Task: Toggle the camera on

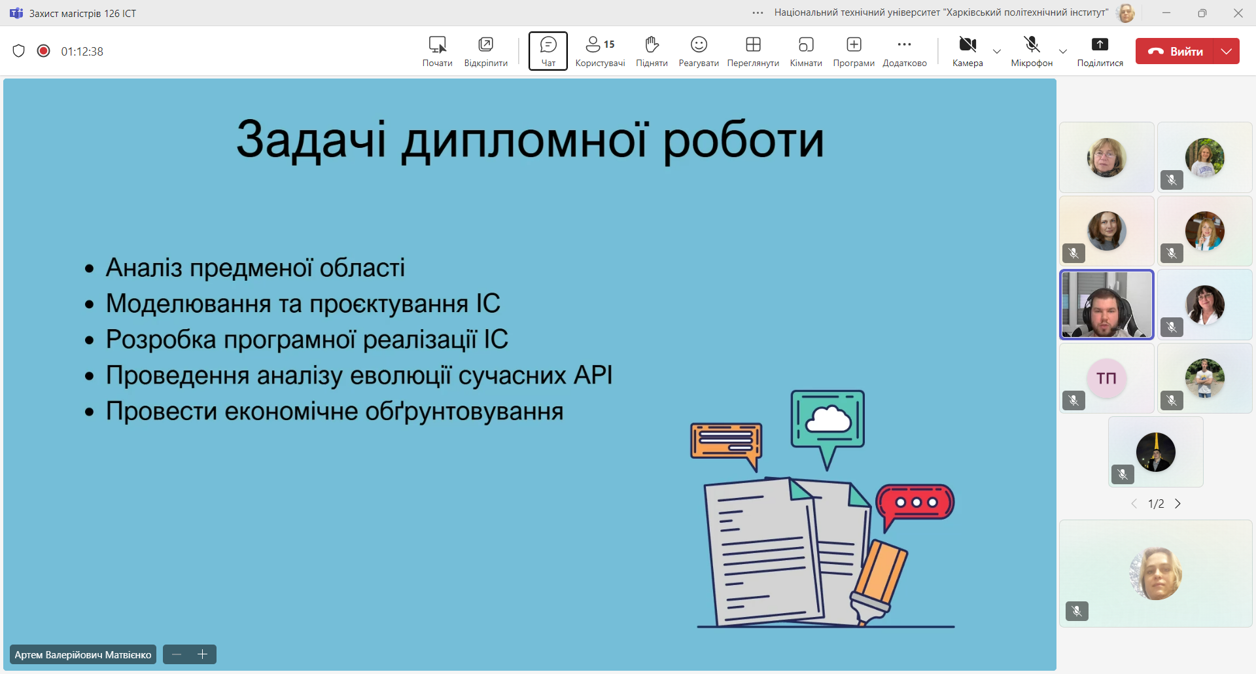Action: pos(968,51)
